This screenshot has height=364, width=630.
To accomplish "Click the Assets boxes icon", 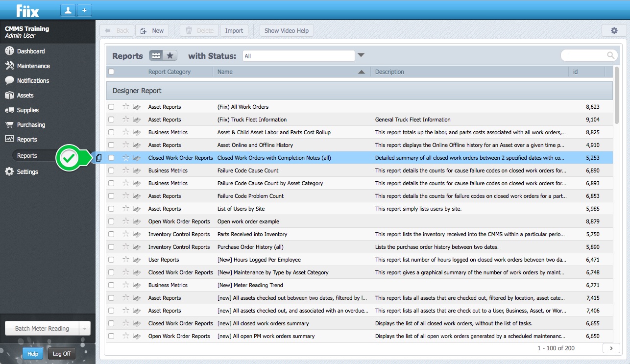I will point(9,95).
